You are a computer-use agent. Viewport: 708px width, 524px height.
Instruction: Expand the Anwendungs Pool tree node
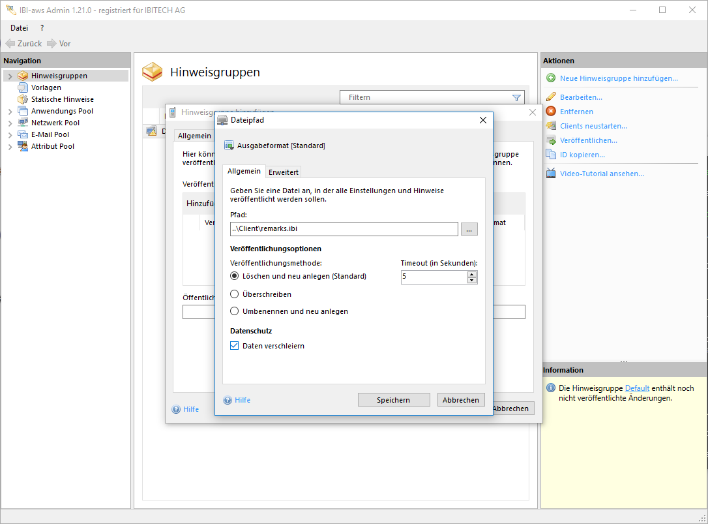pos(10,112)
